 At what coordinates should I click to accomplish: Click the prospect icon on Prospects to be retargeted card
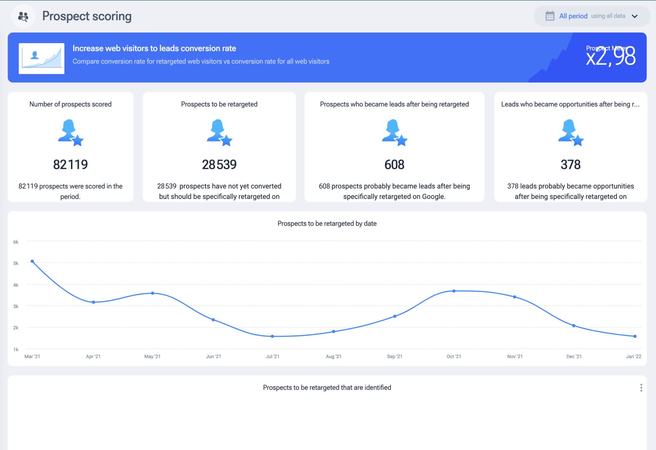pos(219,133)
